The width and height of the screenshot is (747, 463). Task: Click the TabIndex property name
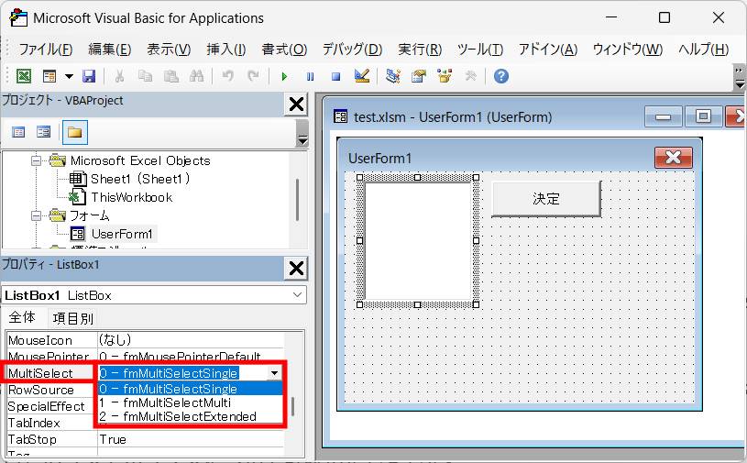tap(34, 423)
